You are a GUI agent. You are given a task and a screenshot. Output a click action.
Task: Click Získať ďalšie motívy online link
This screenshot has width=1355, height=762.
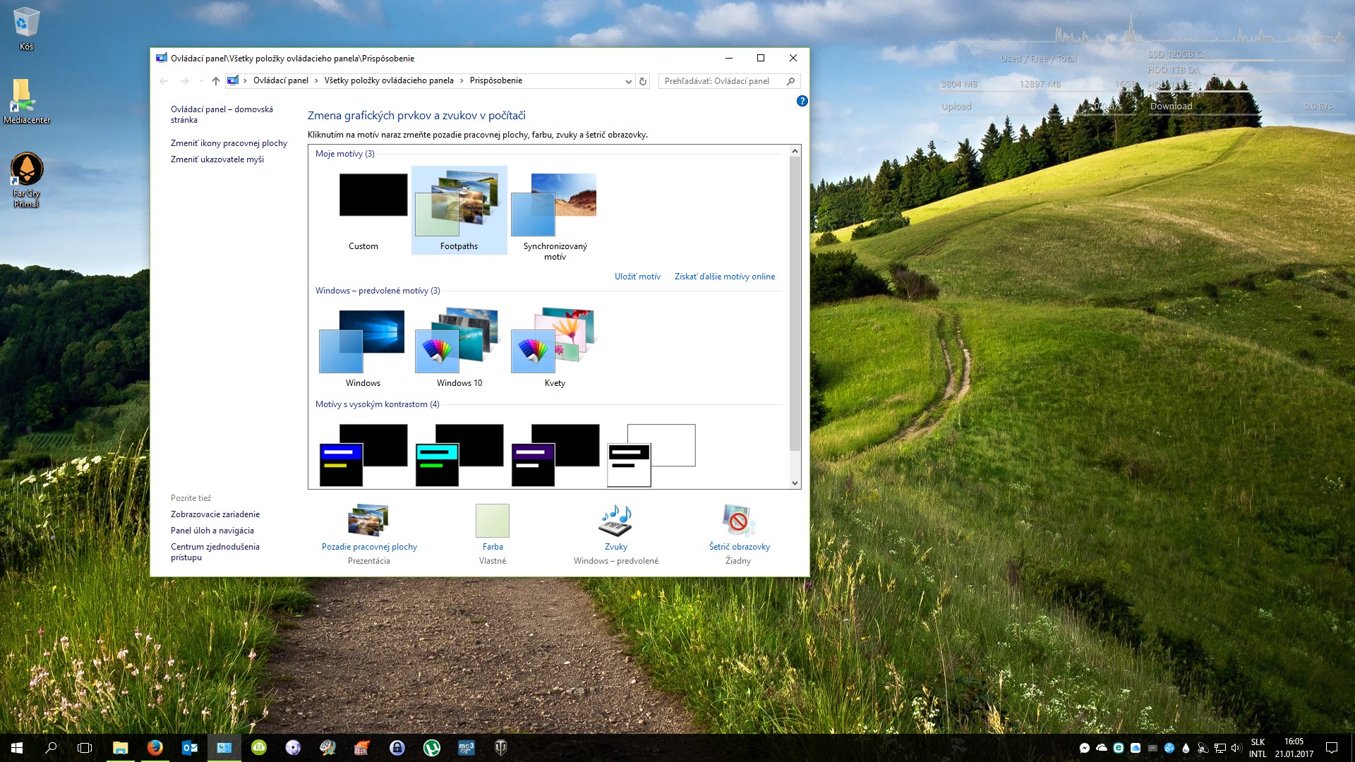[x=724, y=277]
